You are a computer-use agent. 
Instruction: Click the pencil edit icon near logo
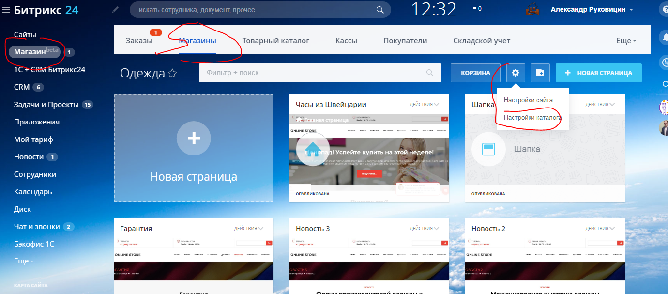115,9
